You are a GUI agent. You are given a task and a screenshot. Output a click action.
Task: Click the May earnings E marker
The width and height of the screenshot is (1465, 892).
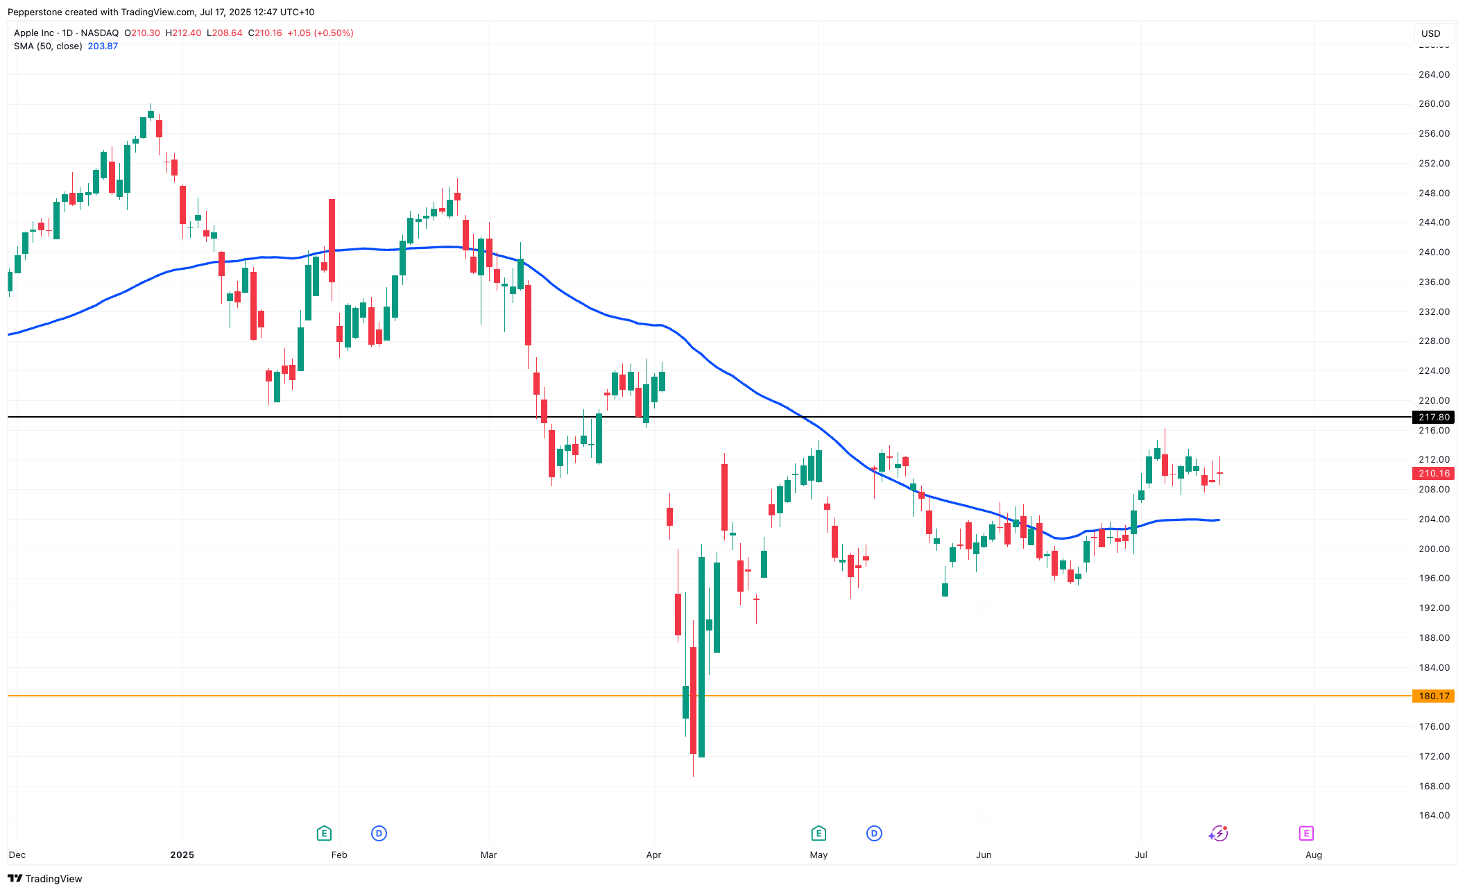pos(819,833)
